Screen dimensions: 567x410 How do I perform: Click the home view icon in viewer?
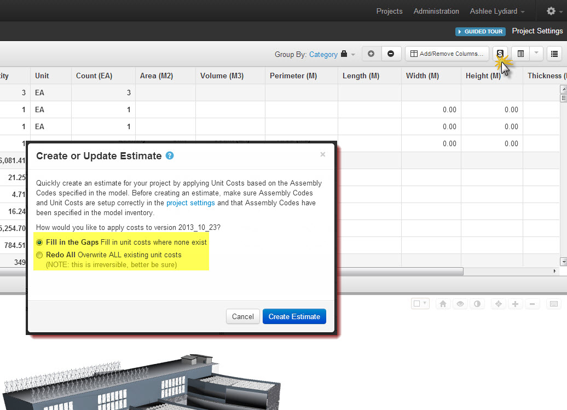pyautogui.click(x=443, y=304)
